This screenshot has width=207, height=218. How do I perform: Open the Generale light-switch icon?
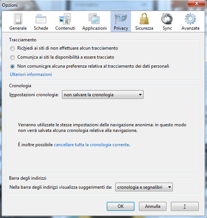tap(18, 19)
